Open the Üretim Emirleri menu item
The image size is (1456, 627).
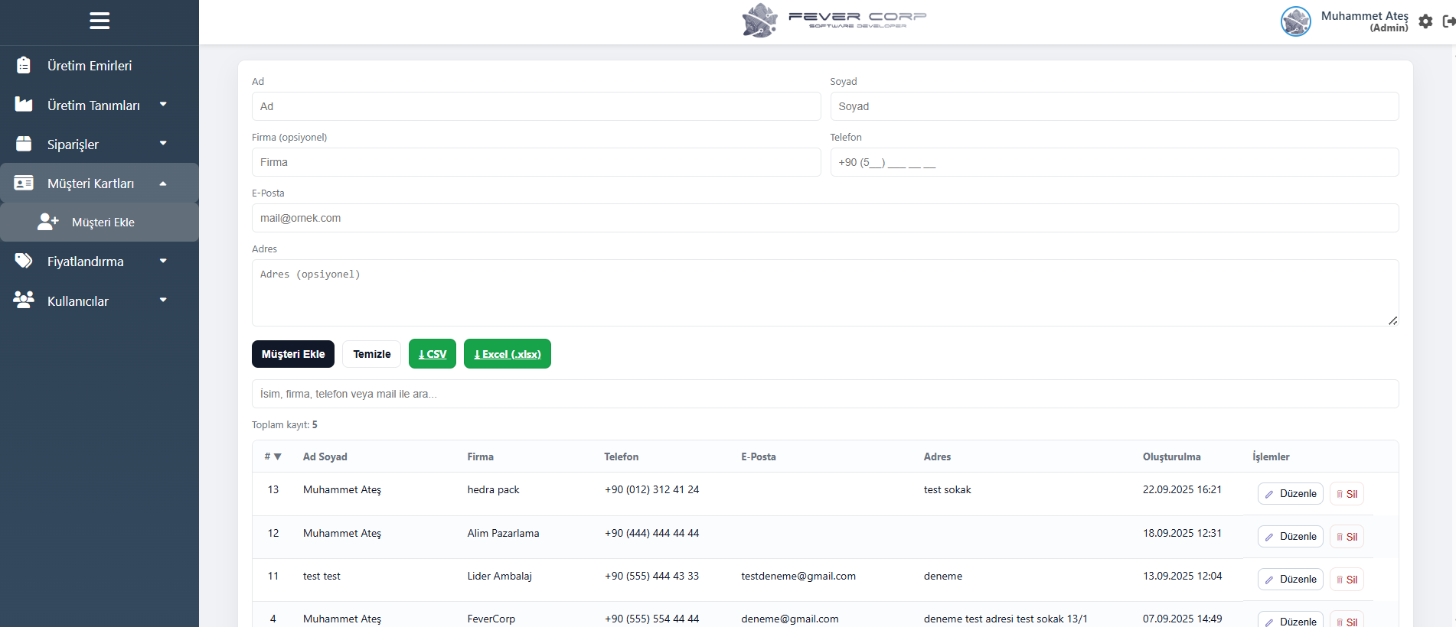pyautogui.click(x=90, y=66)
